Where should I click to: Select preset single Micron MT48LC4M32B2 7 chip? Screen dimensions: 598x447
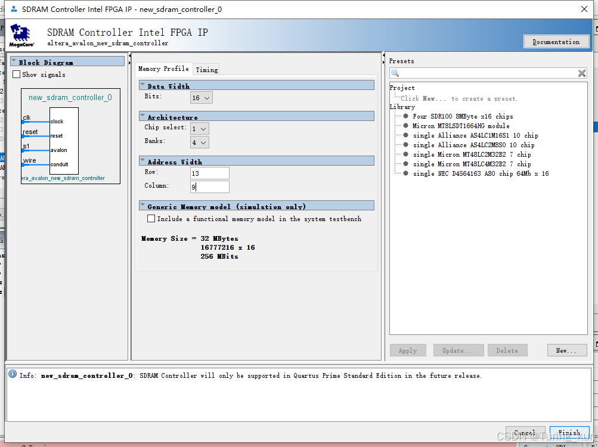[472, 164]
